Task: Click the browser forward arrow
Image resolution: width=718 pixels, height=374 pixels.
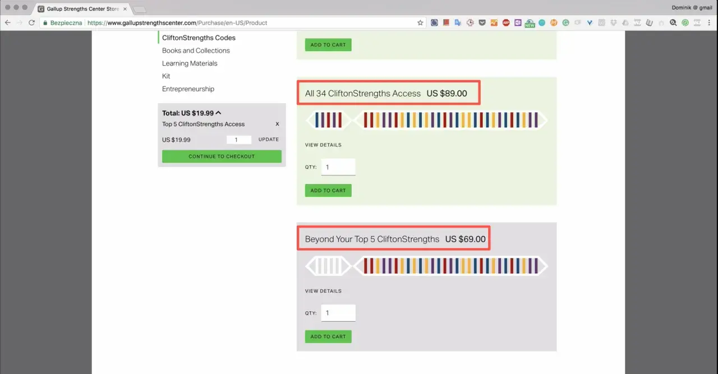Action: tap(20, 23)
